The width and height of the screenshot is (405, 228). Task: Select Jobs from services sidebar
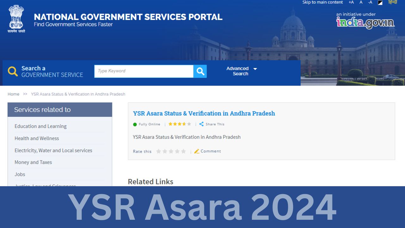pyautogui.click(x=20, y=174)
